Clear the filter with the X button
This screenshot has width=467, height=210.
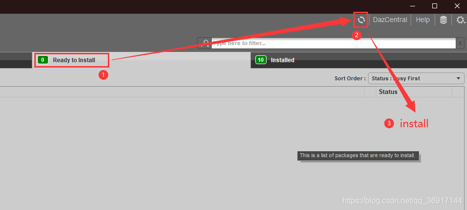pos(460,44)
